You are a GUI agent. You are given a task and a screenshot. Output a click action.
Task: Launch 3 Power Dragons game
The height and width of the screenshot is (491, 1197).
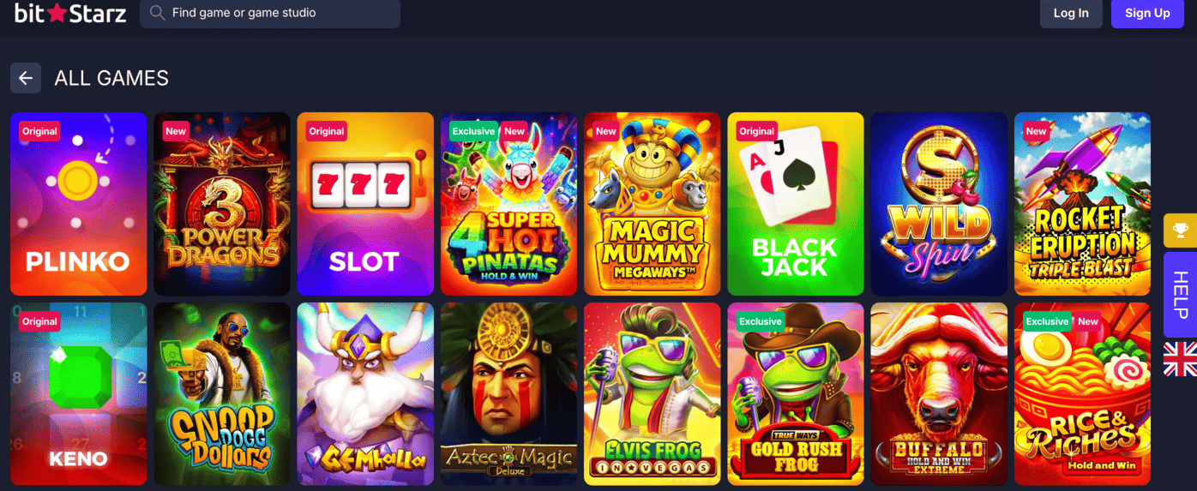pos(222,204)
